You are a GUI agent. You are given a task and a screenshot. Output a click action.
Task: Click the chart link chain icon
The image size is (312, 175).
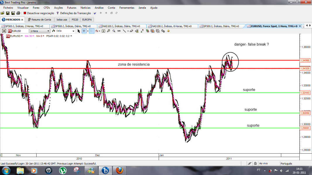163,31
